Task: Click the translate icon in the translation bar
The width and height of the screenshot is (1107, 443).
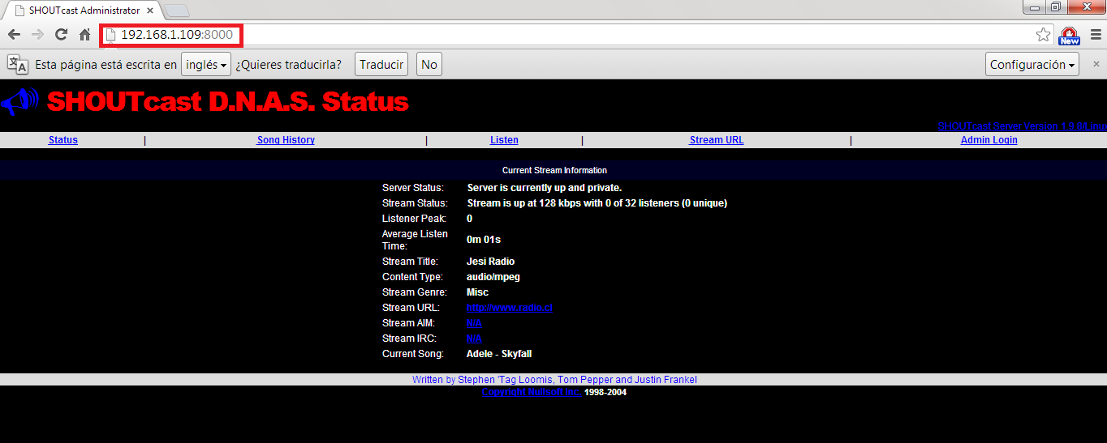Action: (18, 64)
